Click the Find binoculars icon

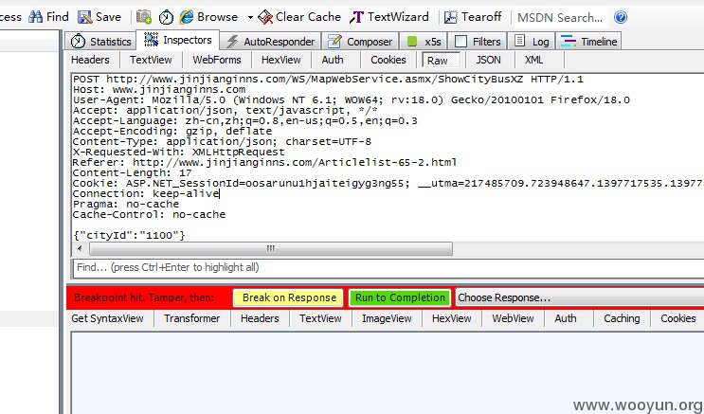click(35, 17)
